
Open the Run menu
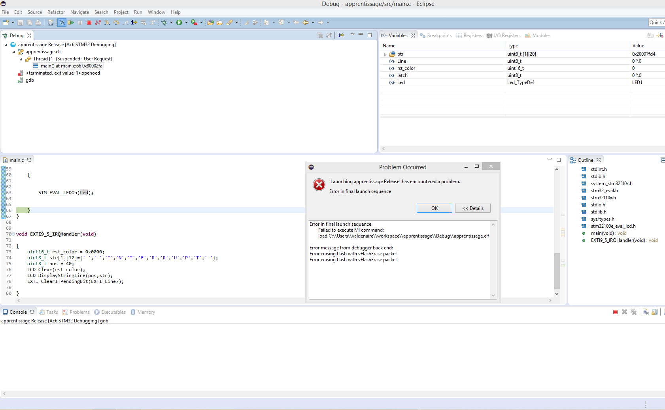pos(138,12)
